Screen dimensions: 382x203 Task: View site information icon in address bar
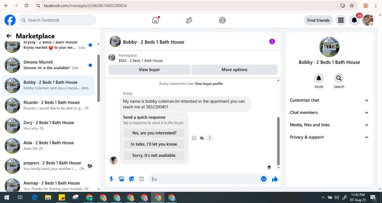(x=38, y=6)
